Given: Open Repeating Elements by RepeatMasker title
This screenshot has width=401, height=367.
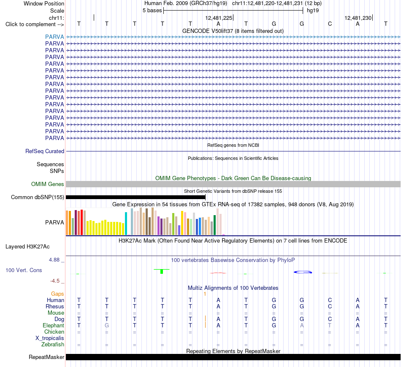Looking at the screenshot, I should (233, 351).
